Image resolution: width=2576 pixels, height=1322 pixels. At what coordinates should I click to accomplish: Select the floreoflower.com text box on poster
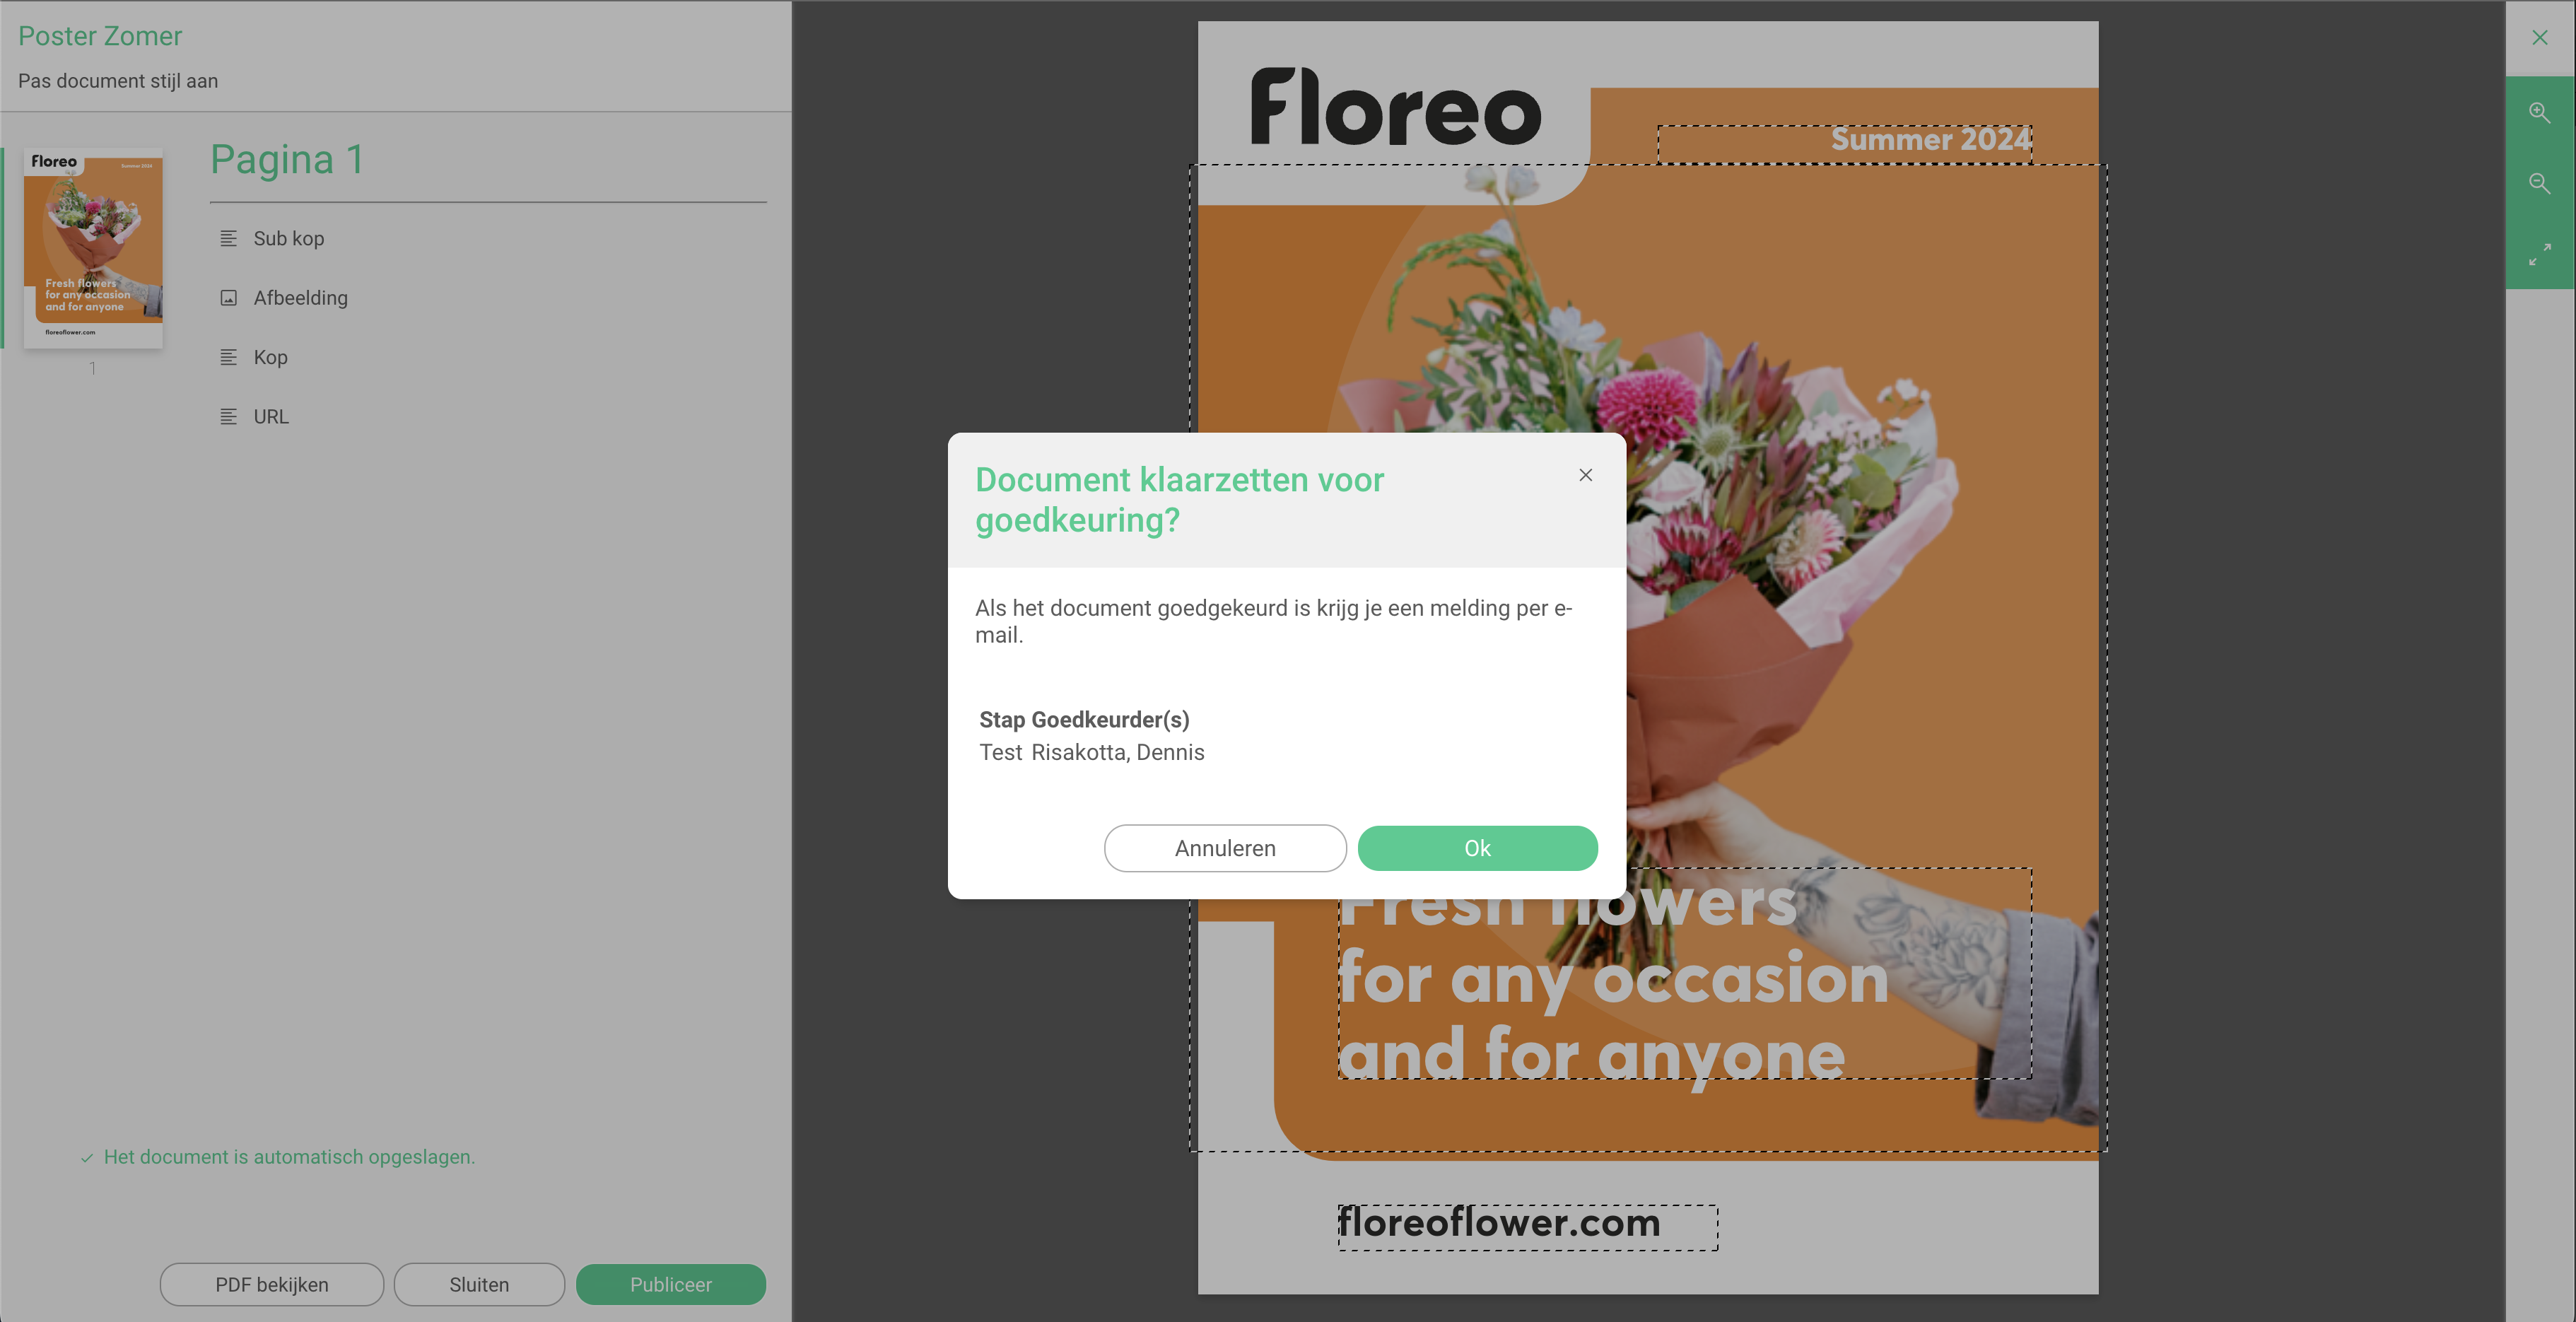tap(1527, 1226)
